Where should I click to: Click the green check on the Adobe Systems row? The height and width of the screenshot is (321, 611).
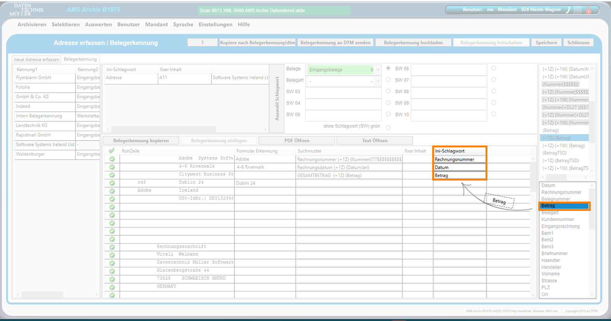112,159
